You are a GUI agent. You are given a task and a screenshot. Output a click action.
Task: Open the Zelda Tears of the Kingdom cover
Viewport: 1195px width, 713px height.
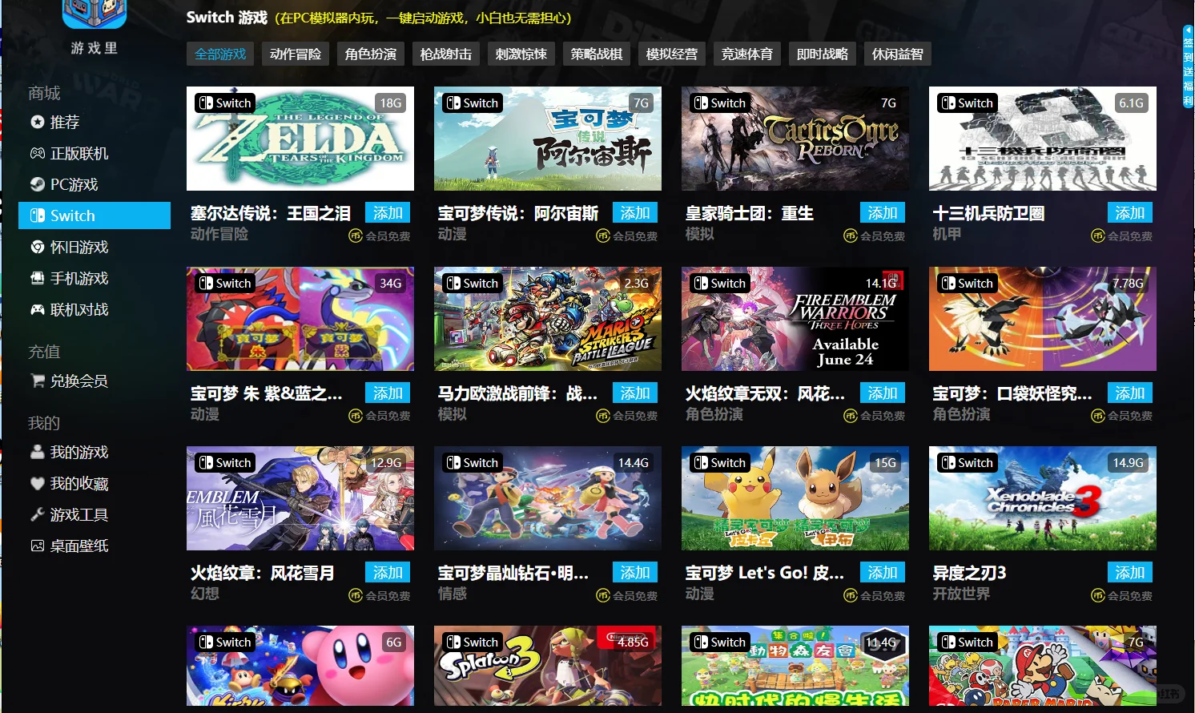click(x=300, y=139)
